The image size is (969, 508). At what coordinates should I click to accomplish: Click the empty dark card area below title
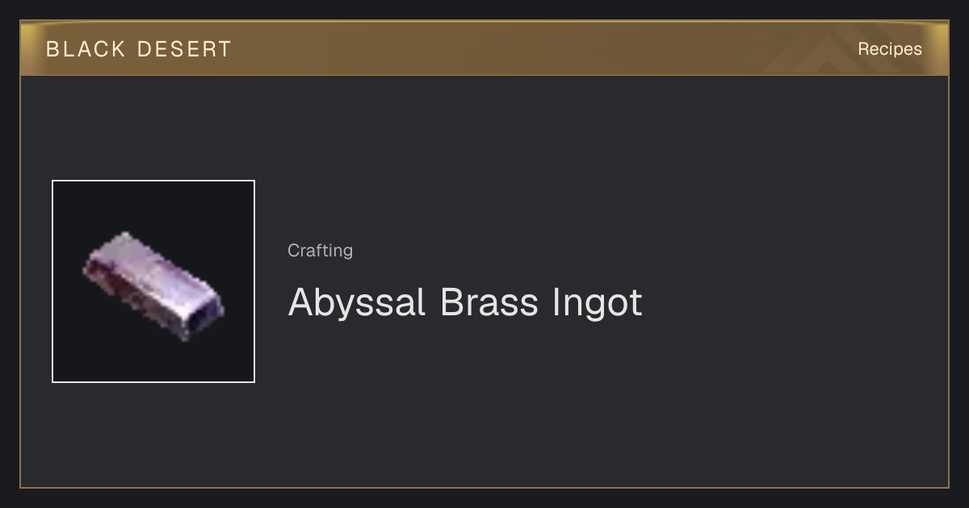coord(484,411)
